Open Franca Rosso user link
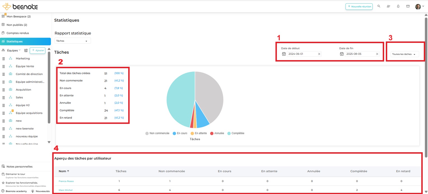Viewport: 428px width, 194px height. 66,181
